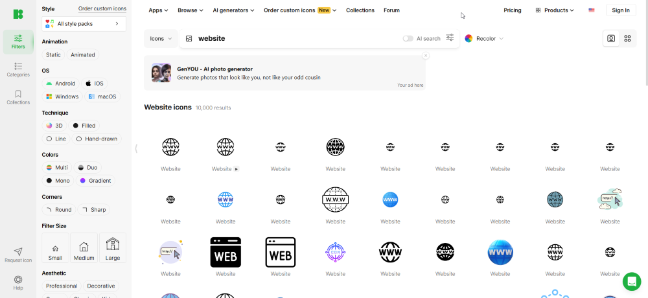Expand the AI generators menu
The image size is (648, 298).
(233, 10)
